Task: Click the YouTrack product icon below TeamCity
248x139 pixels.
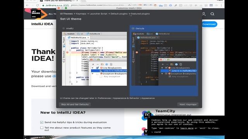Action: click(x=145, y=131)
